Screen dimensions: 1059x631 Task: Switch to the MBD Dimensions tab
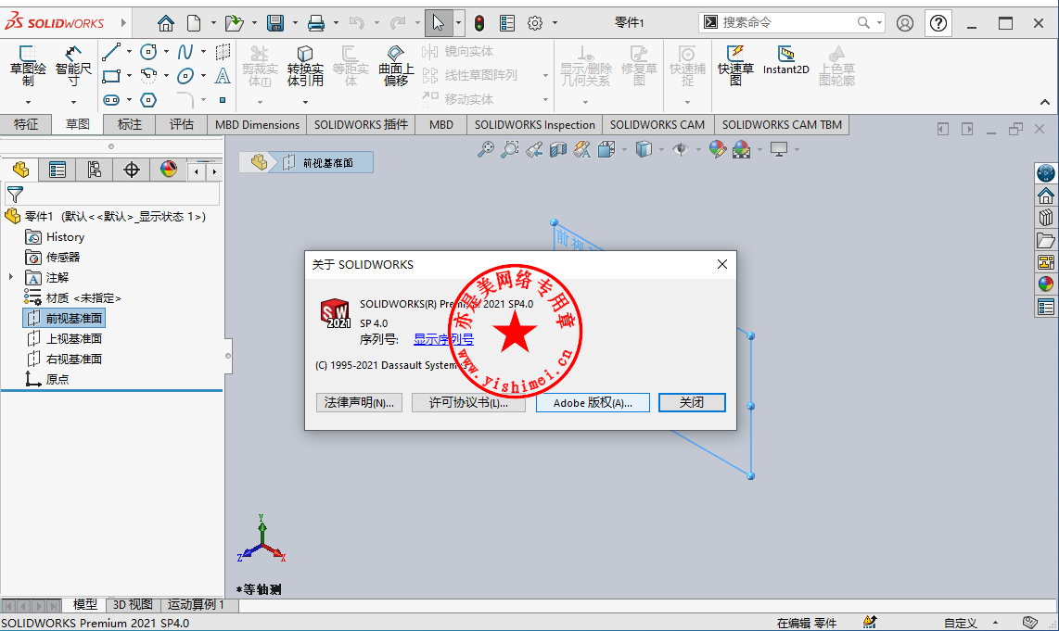(257, 125)
